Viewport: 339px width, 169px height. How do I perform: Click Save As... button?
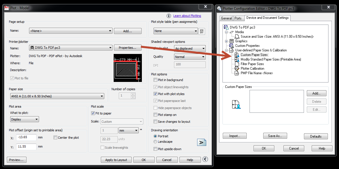pos(275,136)
